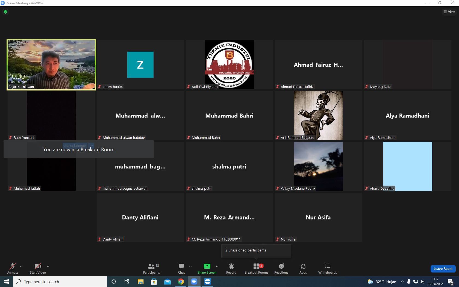This screenshot has height=287, width=459.
Task: Open the Participants panel
Action: [x=151, y=269]
